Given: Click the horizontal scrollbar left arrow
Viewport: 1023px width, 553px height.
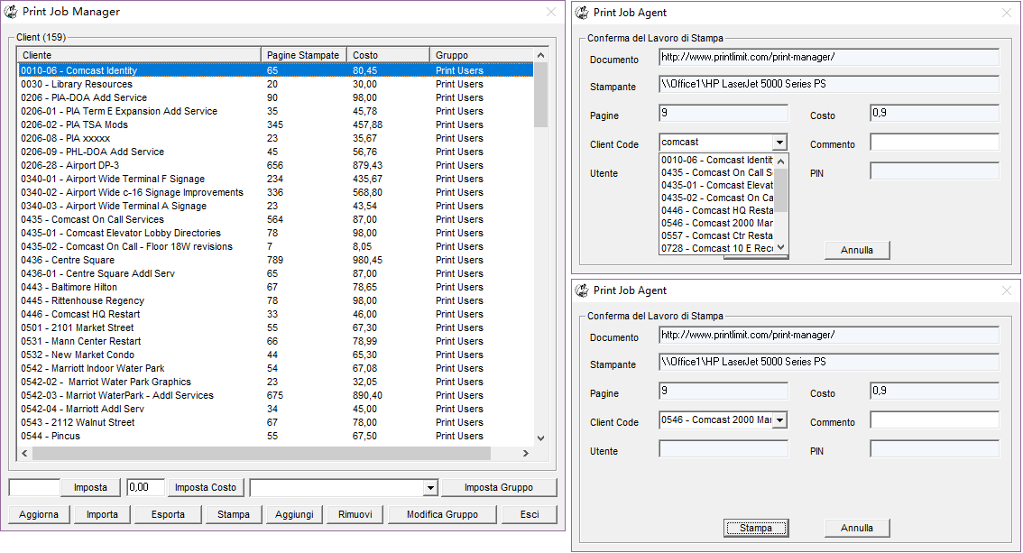Looking at the screenshot, I should [24, 453].
